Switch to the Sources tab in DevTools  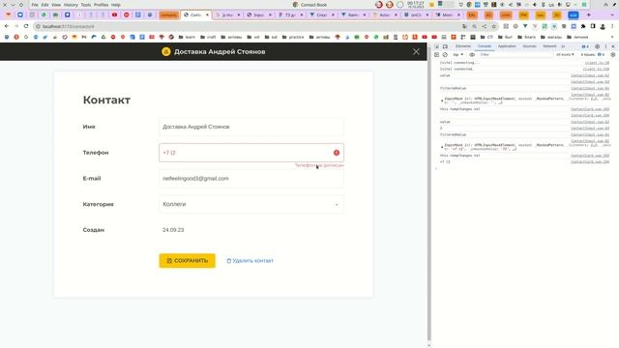(x=529, y=46)
